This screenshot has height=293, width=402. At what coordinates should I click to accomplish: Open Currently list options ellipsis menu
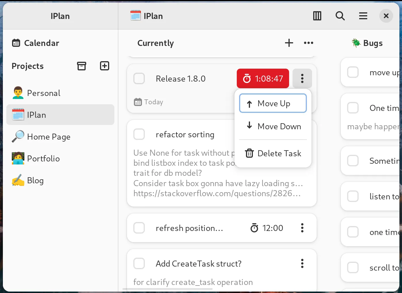tap(308, 43)
